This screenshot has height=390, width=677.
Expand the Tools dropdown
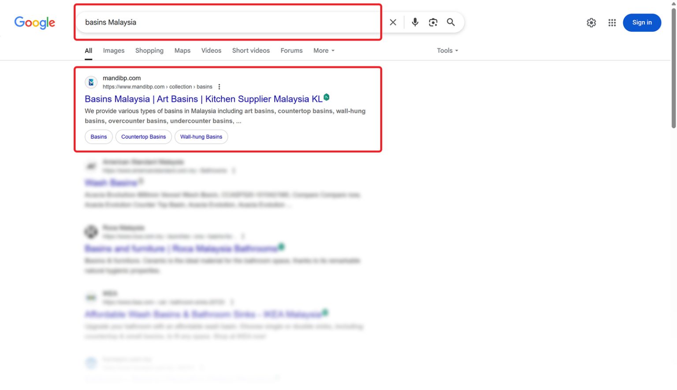click(448, 51)
